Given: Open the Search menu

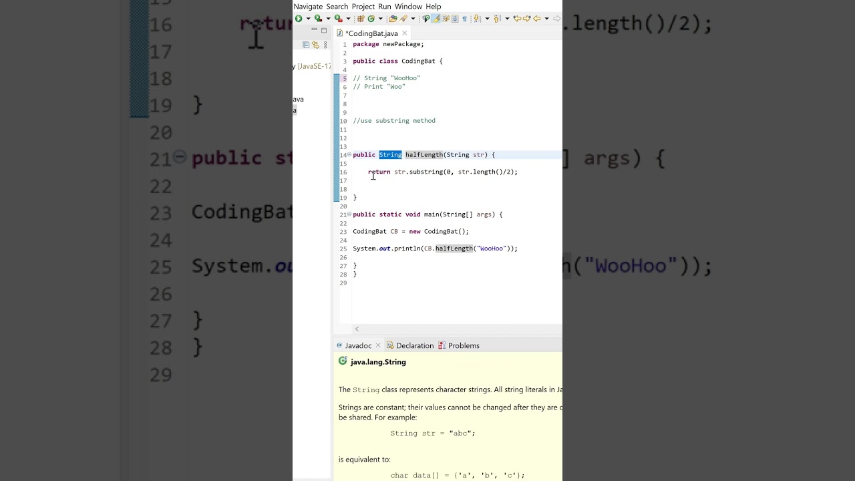Looking at the screenshot, I should click(337, 6).
